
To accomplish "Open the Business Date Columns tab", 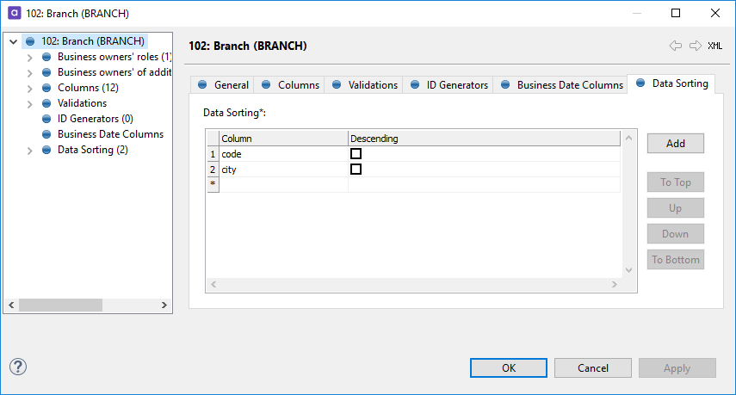I will point(561,84).
